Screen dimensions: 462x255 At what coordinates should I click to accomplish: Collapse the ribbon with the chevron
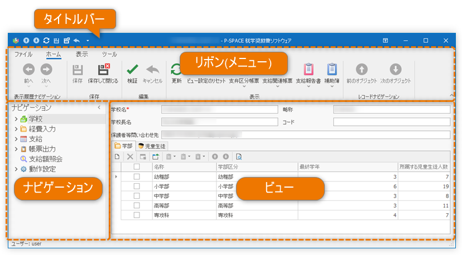451,95
